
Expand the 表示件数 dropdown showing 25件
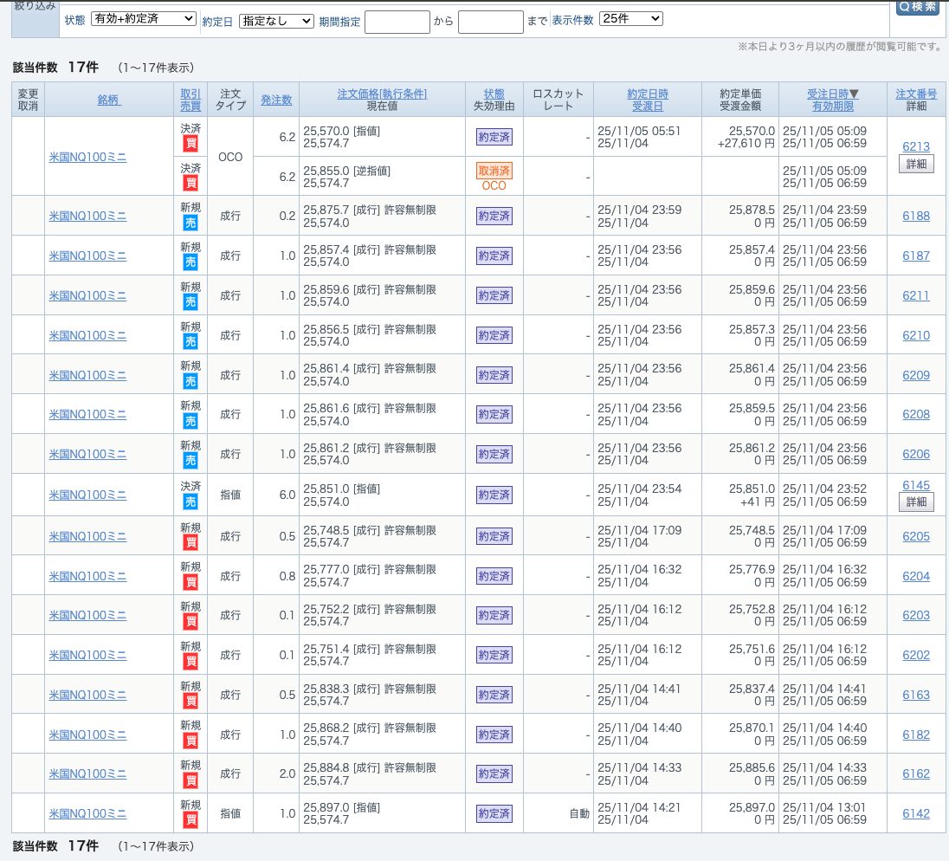point(630,19)
